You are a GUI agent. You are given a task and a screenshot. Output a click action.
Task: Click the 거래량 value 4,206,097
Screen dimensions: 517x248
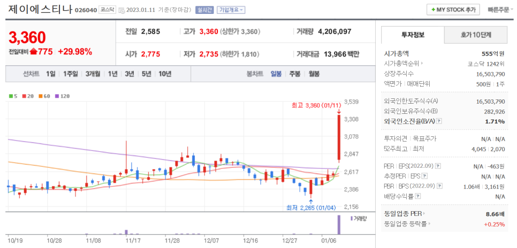[x=334, y=32]
